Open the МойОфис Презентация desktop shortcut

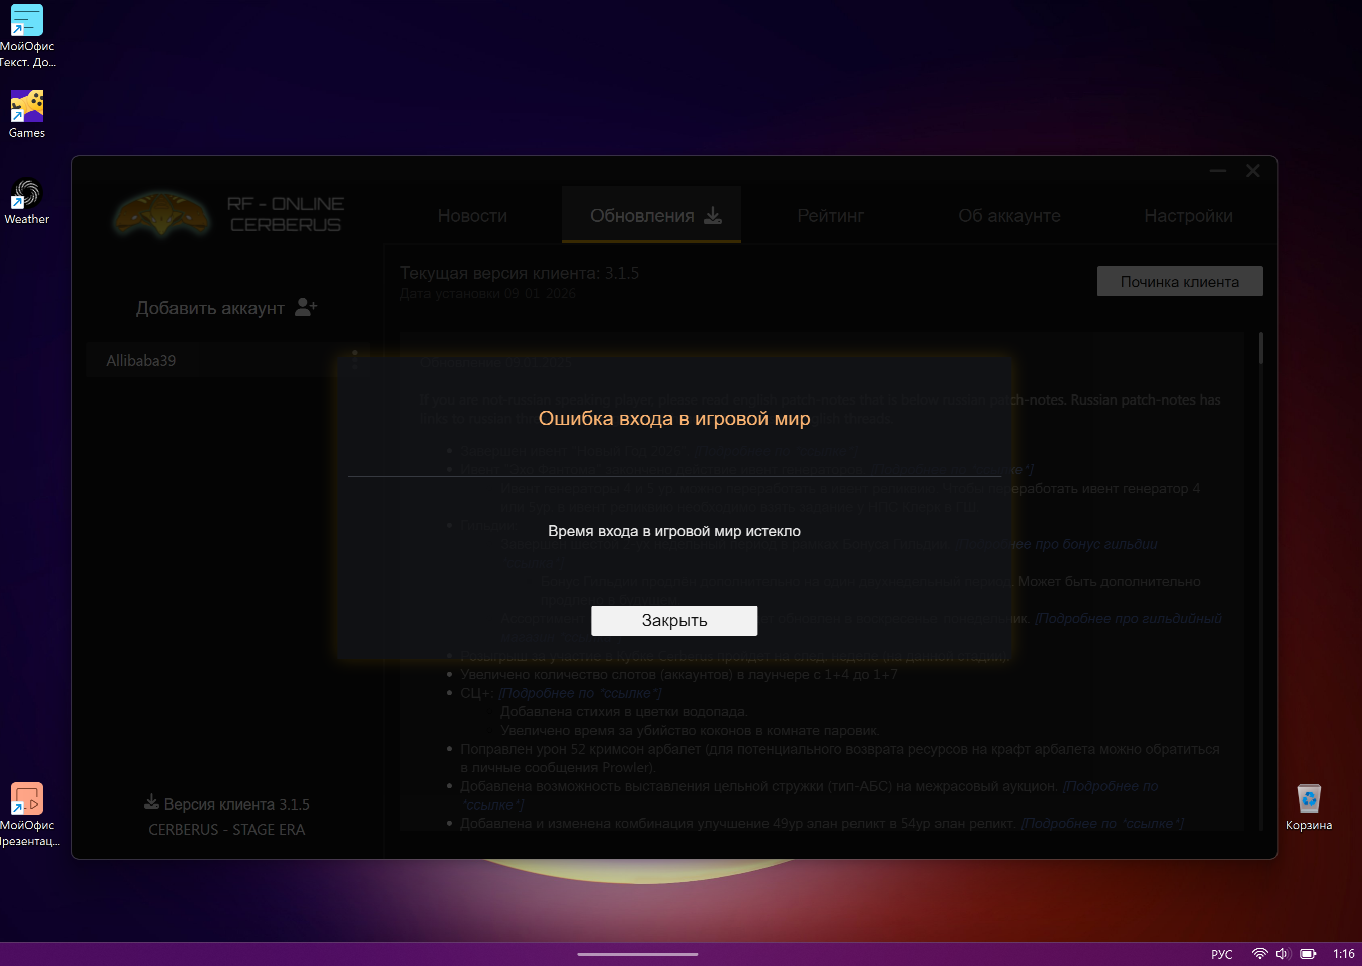tap(27, 799)
